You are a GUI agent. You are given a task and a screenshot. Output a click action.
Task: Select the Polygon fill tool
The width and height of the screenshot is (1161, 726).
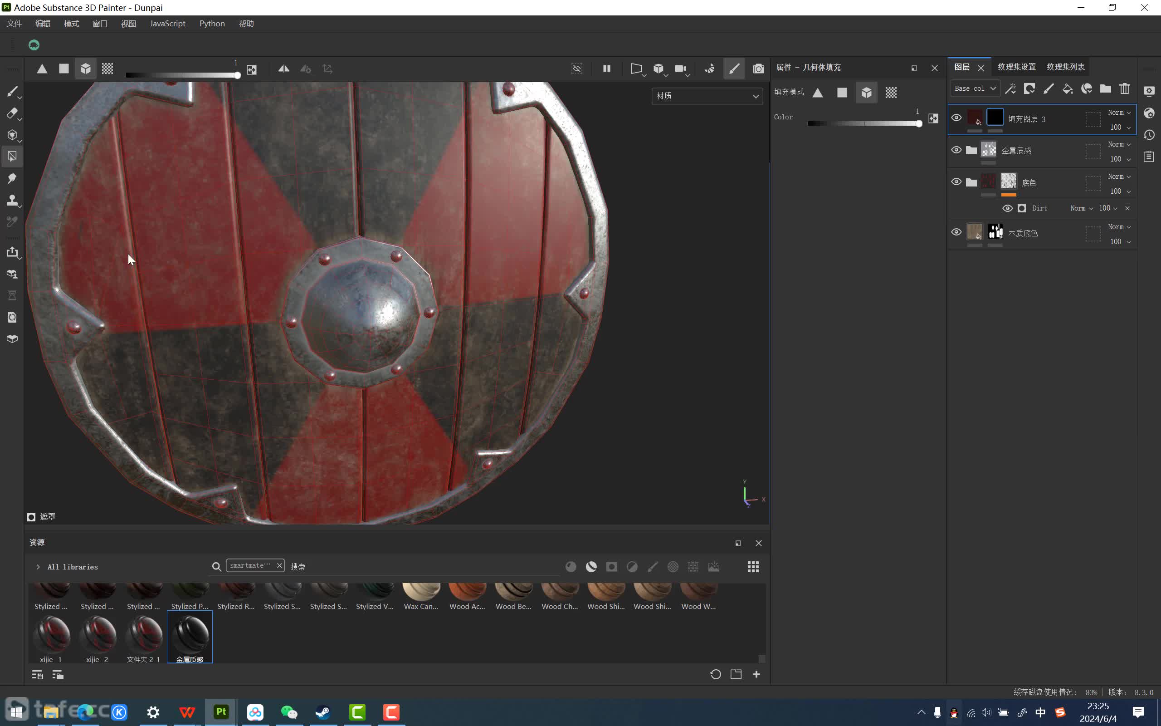tap(12, 157)
